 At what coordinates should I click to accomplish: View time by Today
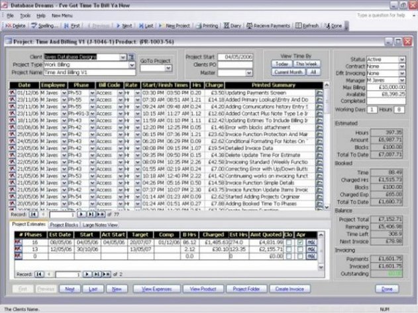[282, 64]
